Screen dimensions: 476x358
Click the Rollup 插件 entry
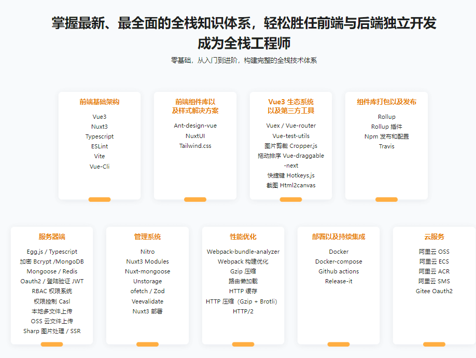click(387, 126)
